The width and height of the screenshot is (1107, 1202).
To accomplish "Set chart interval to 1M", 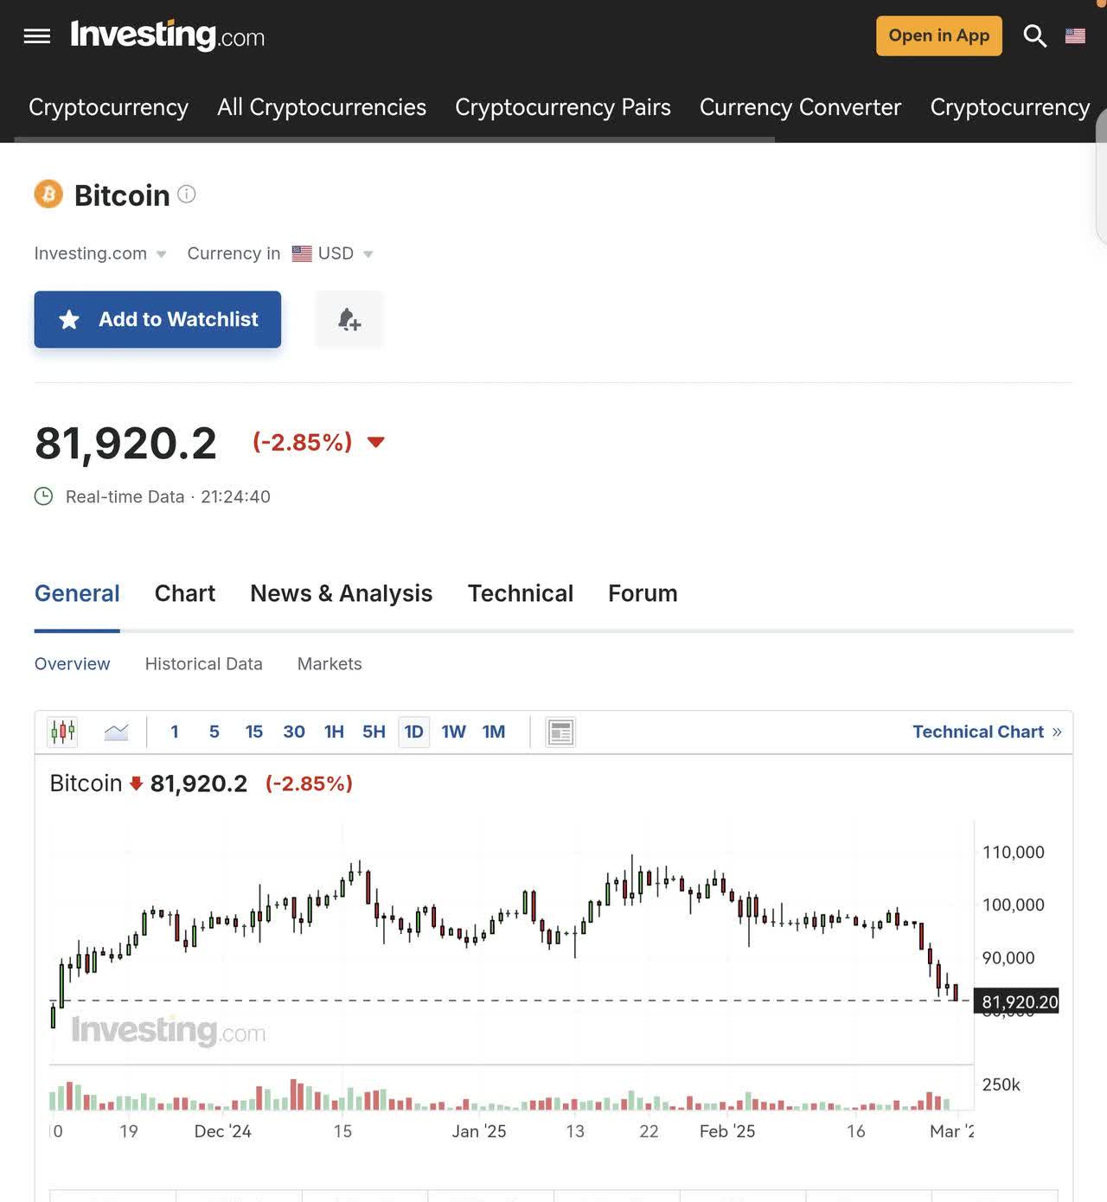I will coord(494,732).
